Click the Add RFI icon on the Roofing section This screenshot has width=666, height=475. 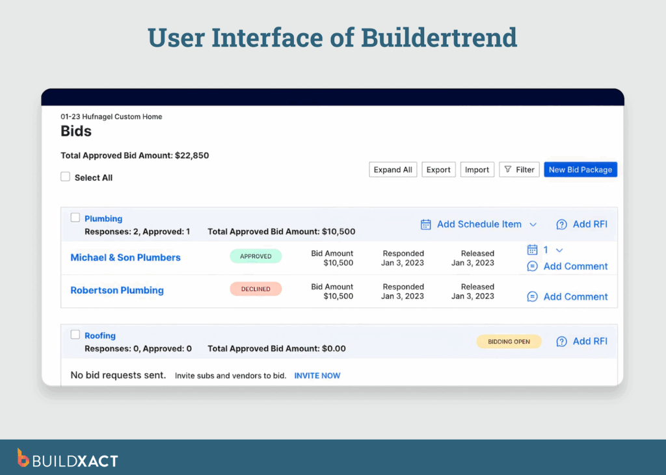[561, 341]
